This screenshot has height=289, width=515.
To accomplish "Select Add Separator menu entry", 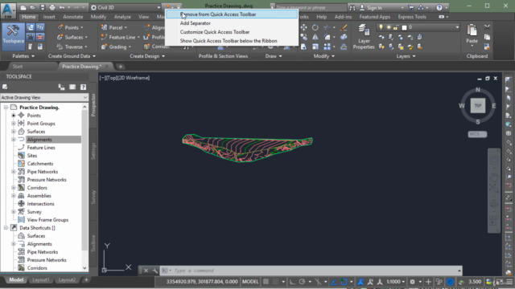I will click(x=231, y=23).
